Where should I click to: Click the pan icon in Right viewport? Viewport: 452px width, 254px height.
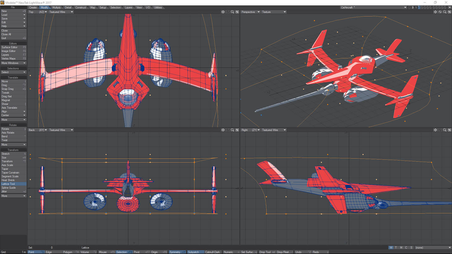435,130
